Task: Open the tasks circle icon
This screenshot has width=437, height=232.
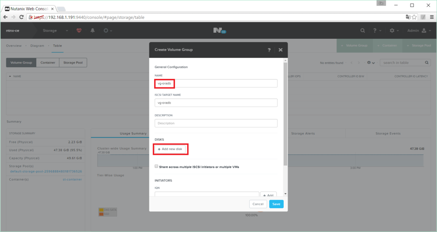Action: coord(106,30)
